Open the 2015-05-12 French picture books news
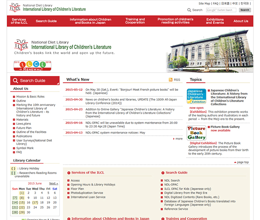The width and height of the screenshot is (260, 220). coord(132,91)
